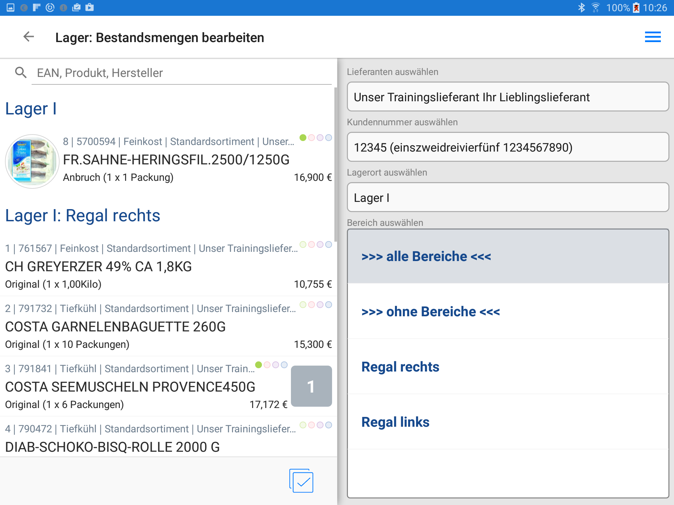Tap the image notification icon
Viewport: 674px width, 505px height.
coord(11,8)
